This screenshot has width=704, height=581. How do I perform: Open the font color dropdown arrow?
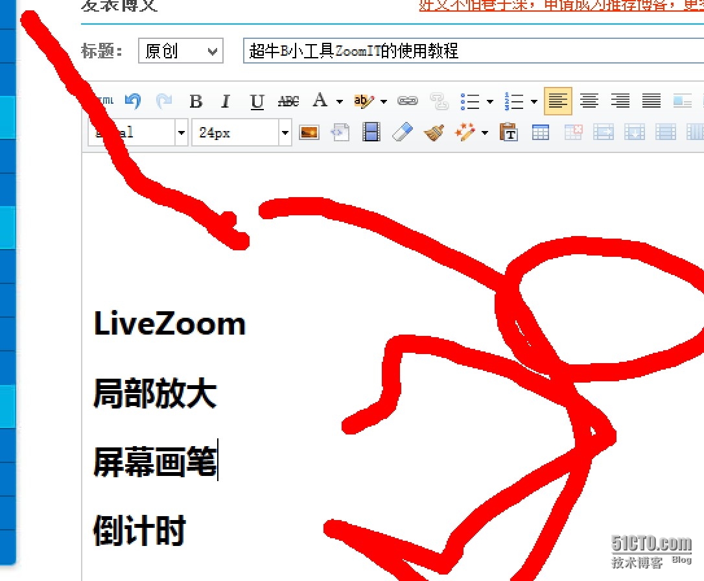pos(340,101)
